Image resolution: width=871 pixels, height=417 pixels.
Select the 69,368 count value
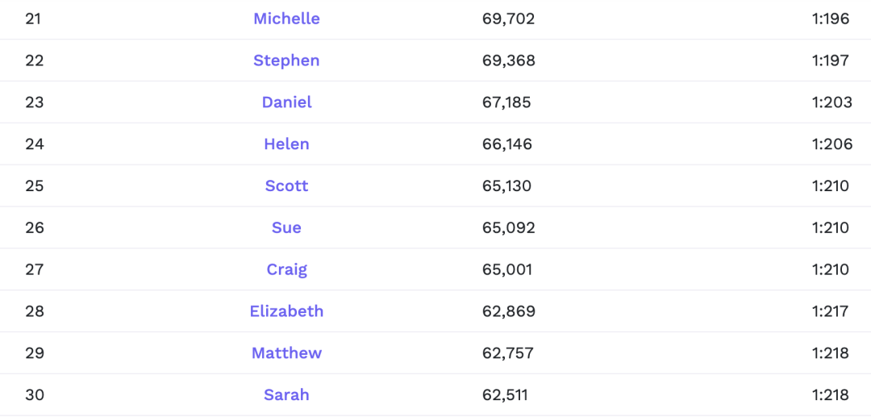pos(508,60)
